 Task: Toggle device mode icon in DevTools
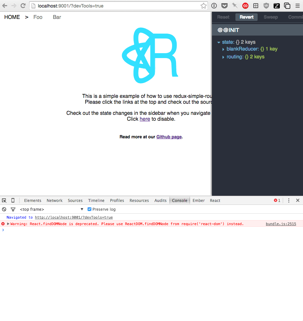click(13, 200)
